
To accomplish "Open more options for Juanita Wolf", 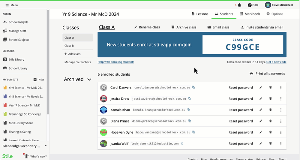I will 281,143.
